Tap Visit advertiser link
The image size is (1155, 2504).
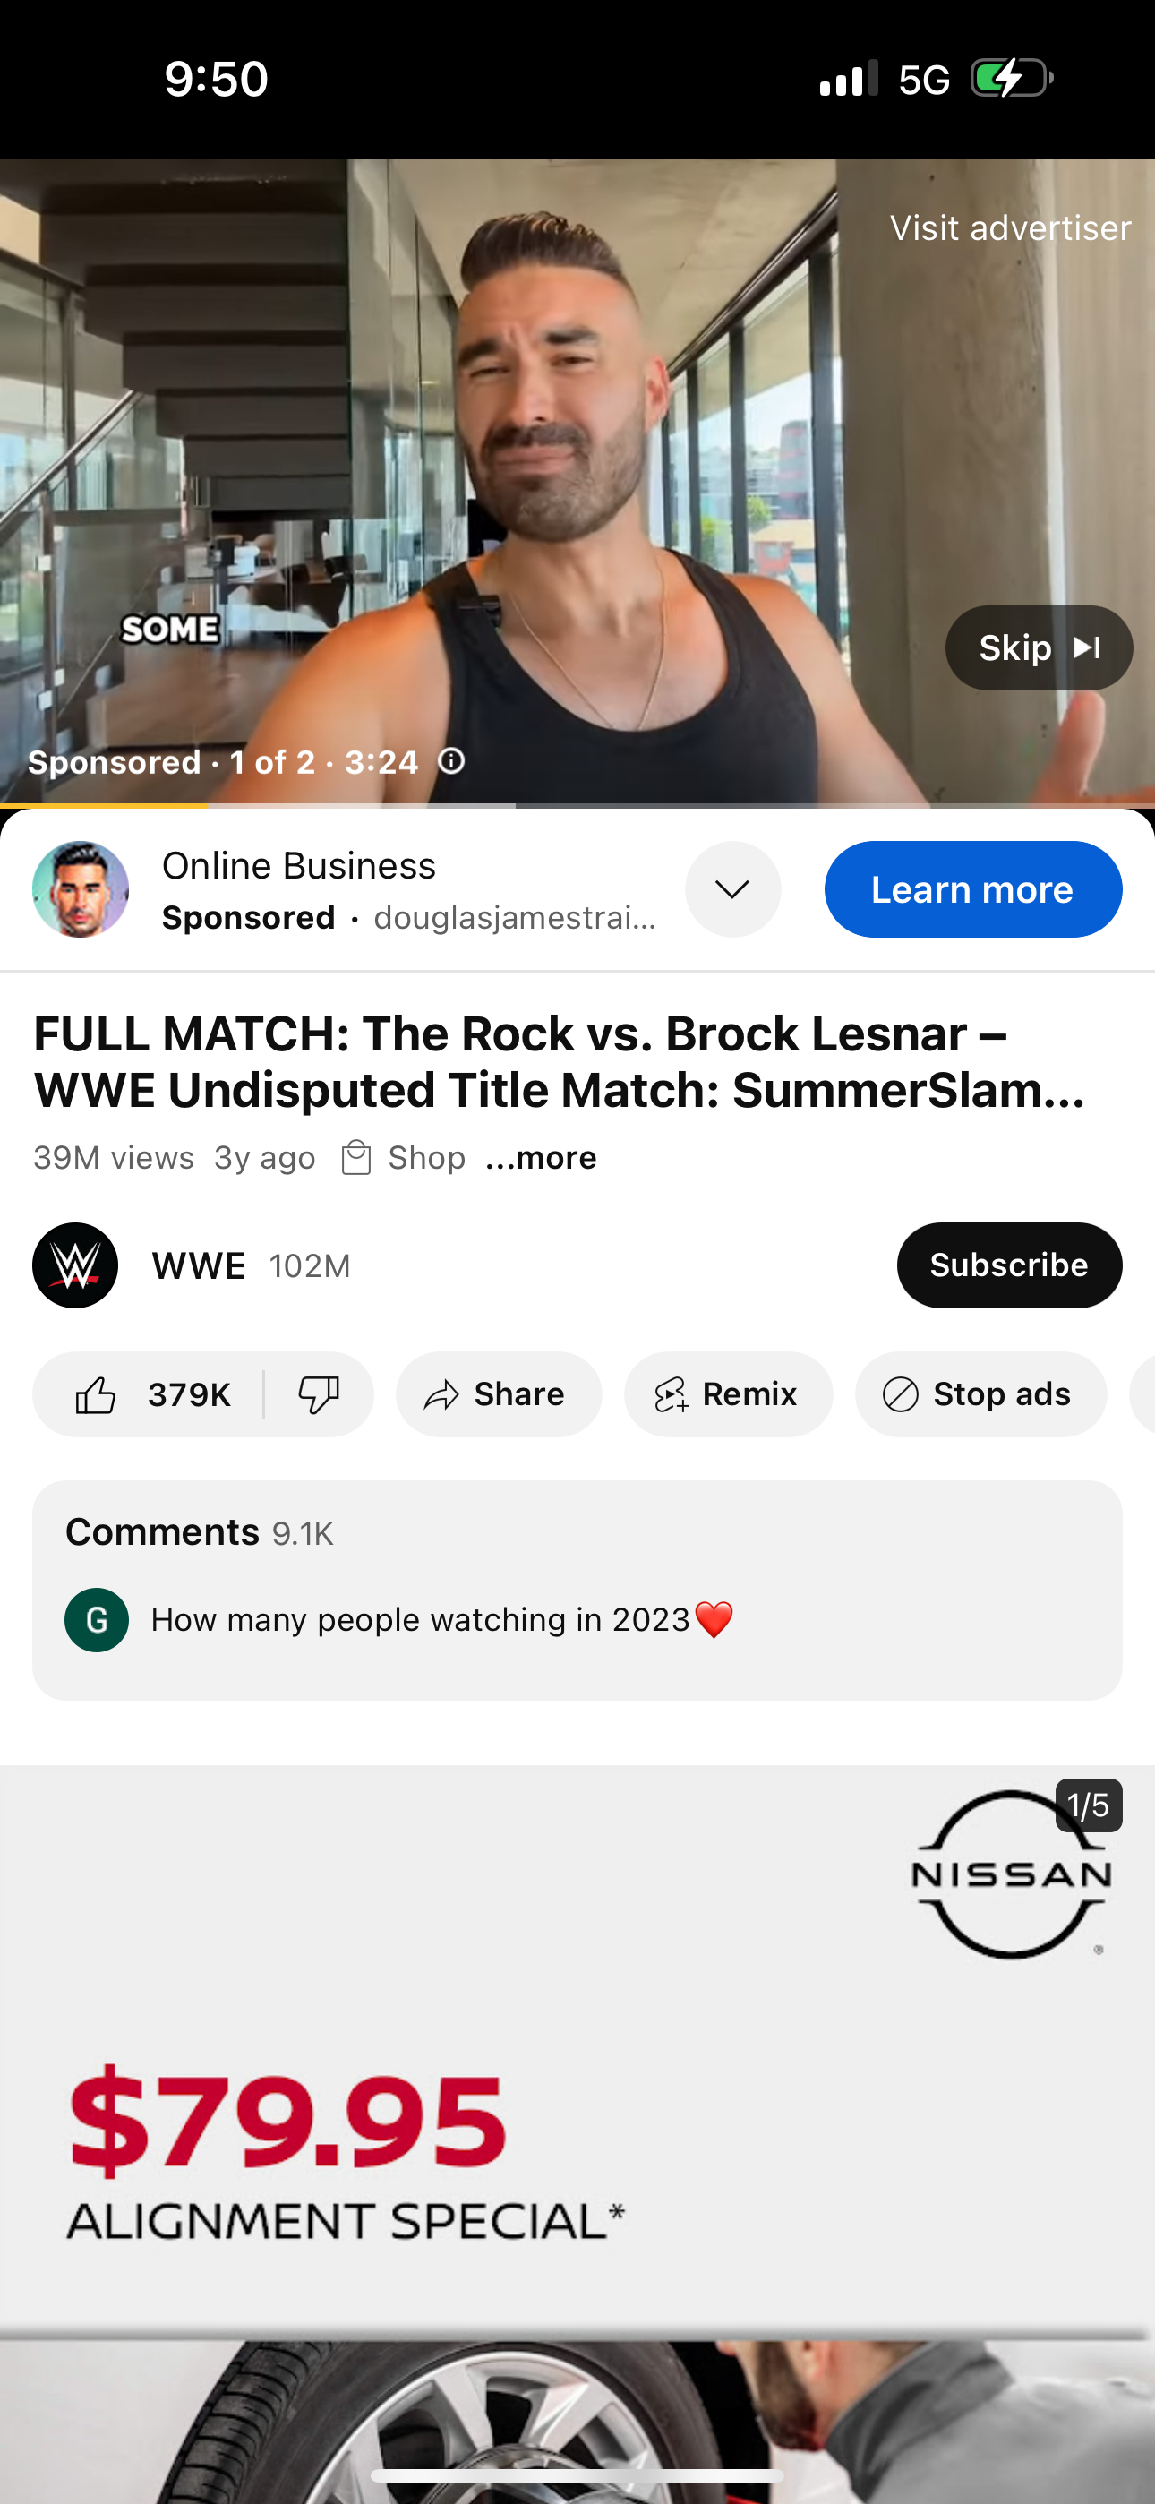point(1010,227)
